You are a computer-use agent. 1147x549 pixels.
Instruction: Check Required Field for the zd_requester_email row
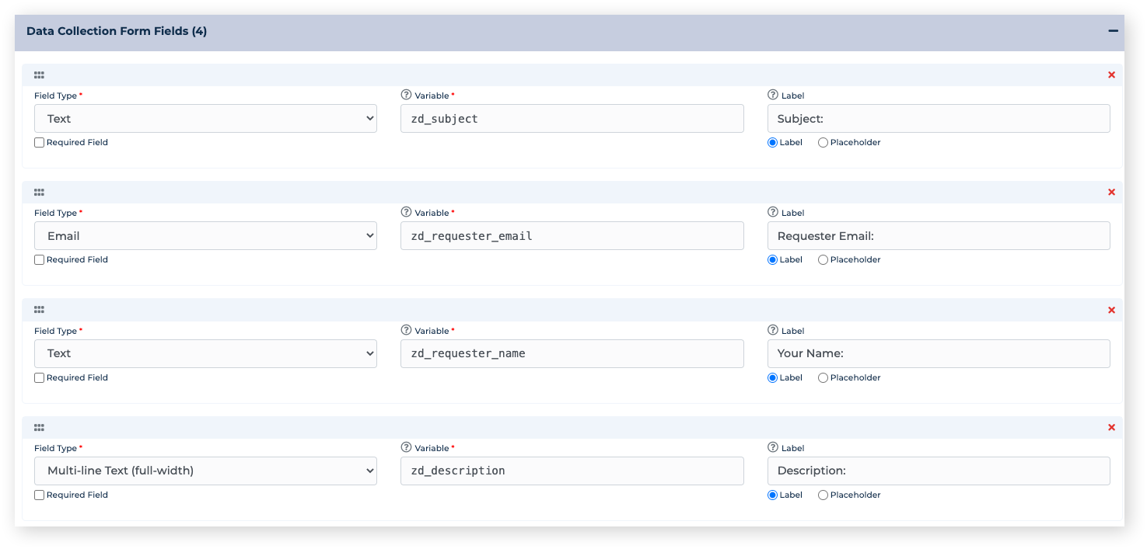40,260
